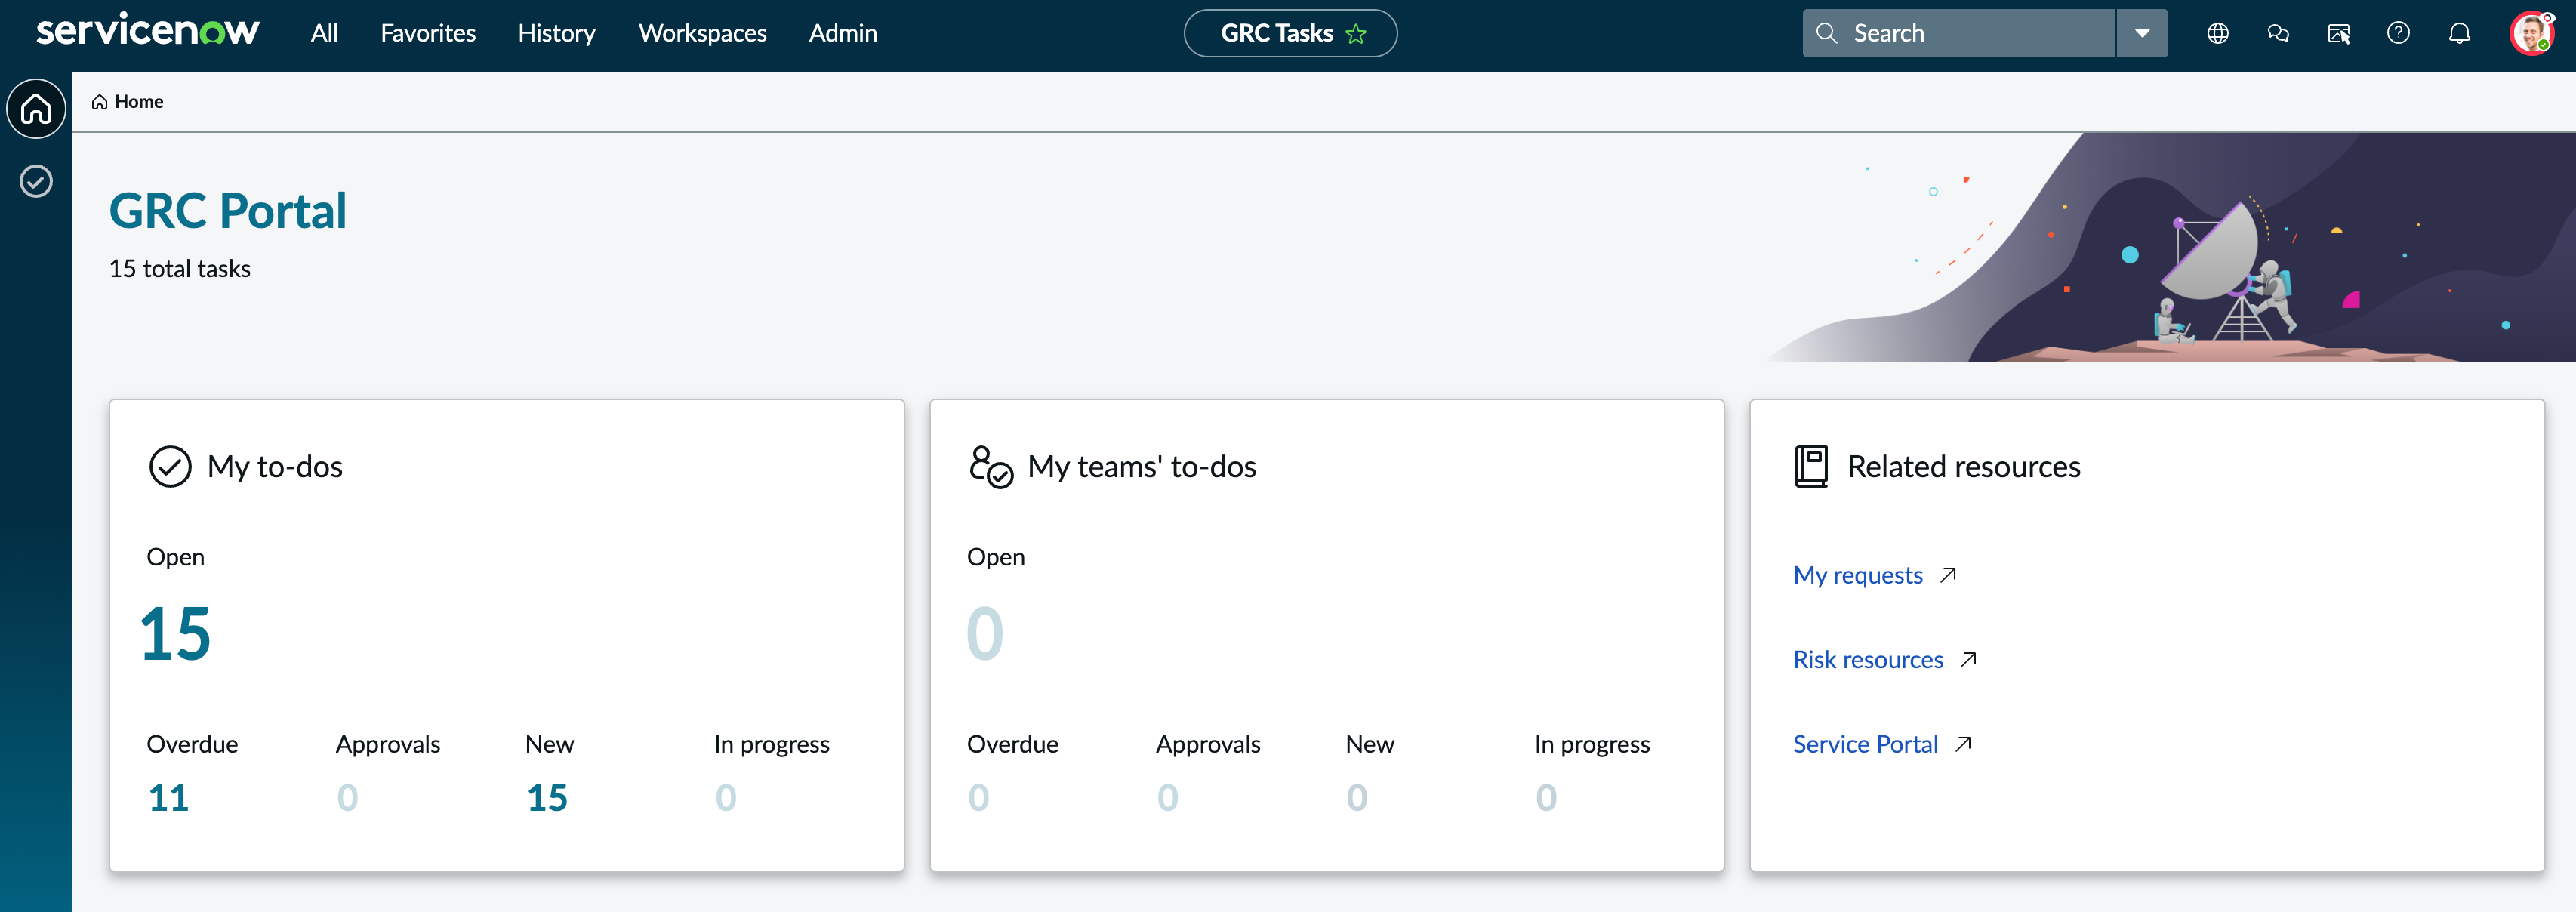This screenshot has width=2576, height=912.
Task: Open the Admin menu
Action: click(x=842, y=33)
